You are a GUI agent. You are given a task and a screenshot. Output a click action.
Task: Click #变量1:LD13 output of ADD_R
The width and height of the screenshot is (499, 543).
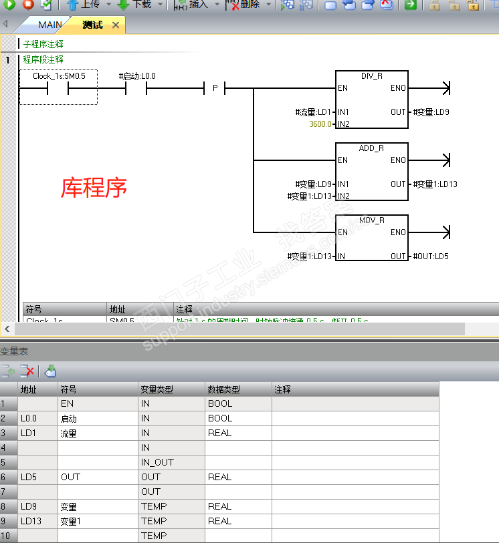(x=435, y=184)
